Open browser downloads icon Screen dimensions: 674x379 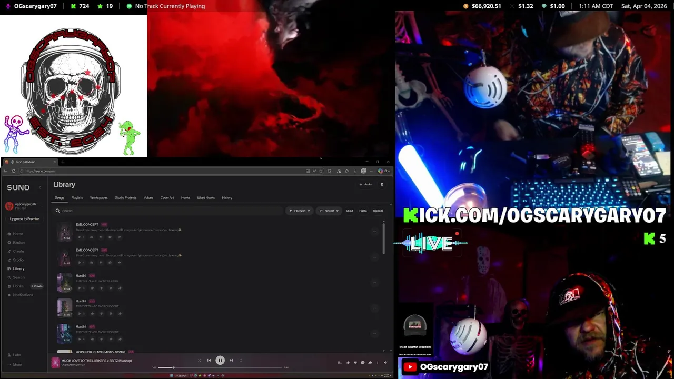click(355, 171)
